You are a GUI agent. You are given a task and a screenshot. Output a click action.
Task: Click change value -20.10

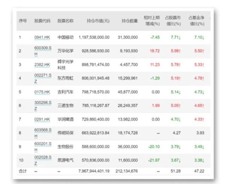(x=154, y=147)
